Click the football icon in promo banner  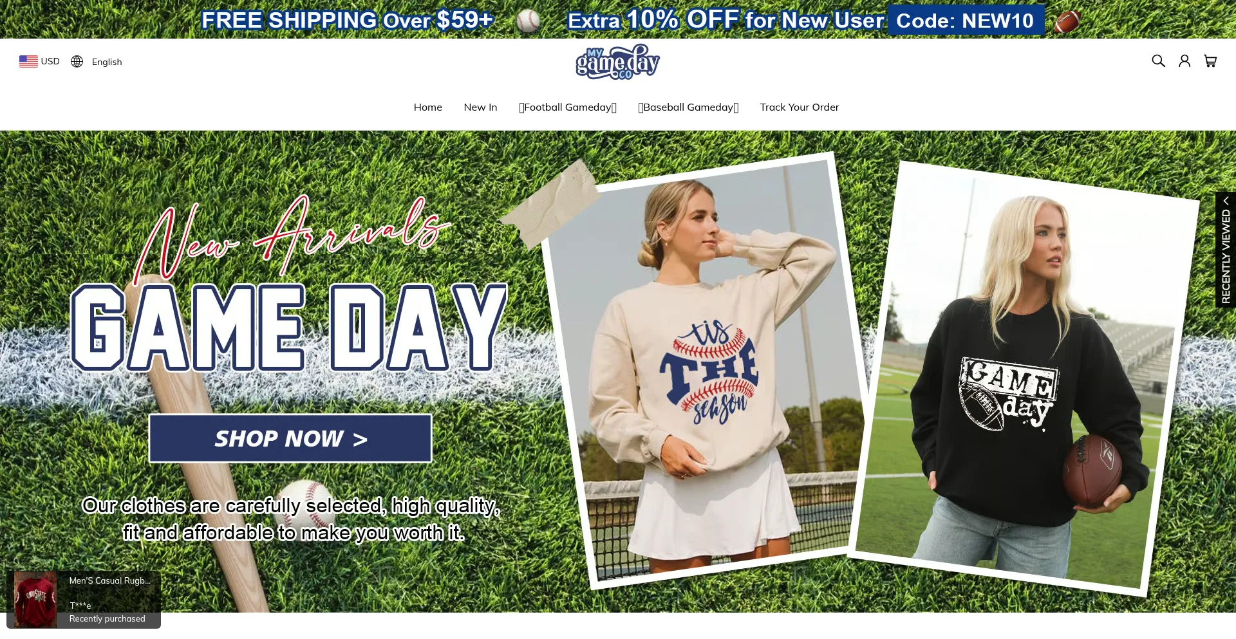tap(1067, 21)
